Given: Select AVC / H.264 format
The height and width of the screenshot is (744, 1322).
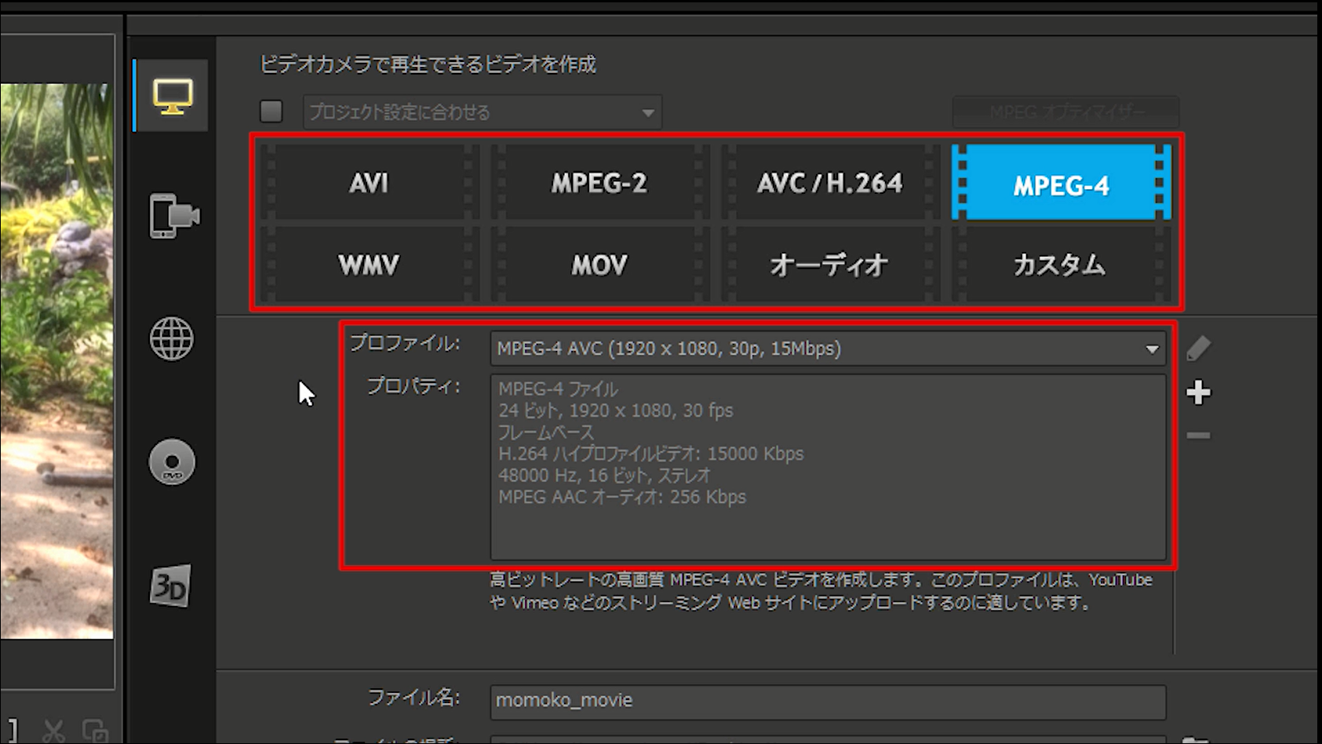Looking at the screenshot, I should point(829,183).
